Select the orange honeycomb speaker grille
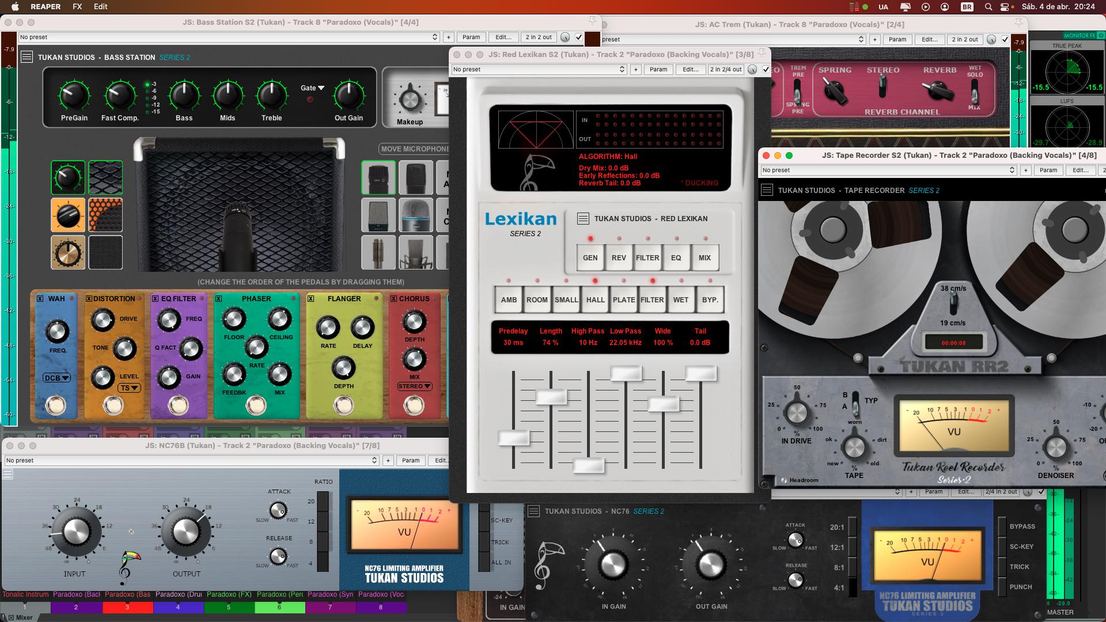Image resolution: width=1106 pixels, height=622 pixels. pyautogui.click(x=105, y=215)
